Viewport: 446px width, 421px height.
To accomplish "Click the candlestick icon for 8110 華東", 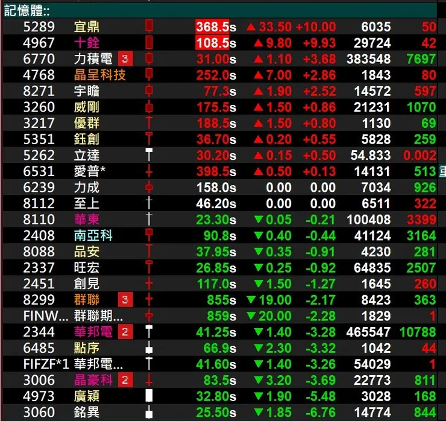I will (x=149, y=219).
